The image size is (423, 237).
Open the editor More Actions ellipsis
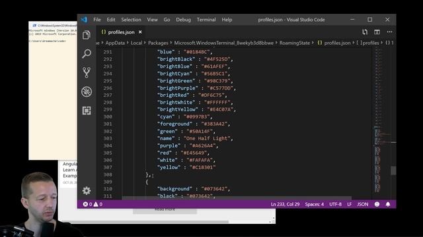(389, 32)
